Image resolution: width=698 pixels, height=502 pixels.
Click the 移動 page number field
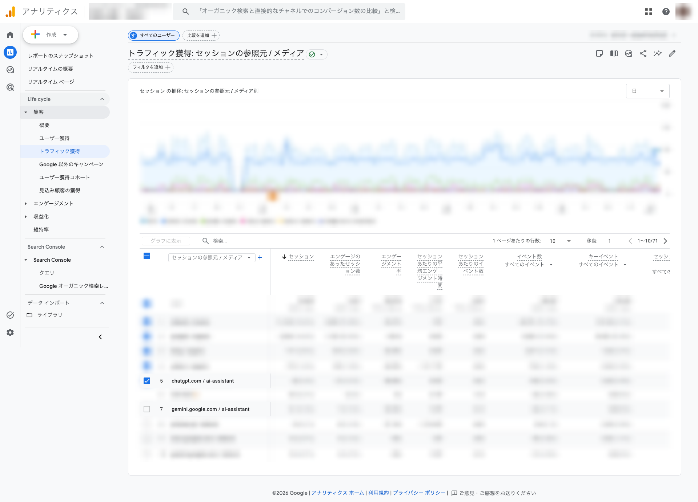click(610, 241)
